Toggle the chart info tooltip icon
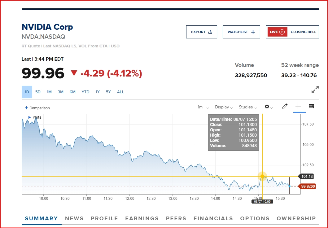The width and height of the screenshot is (328, 228). 311,107
